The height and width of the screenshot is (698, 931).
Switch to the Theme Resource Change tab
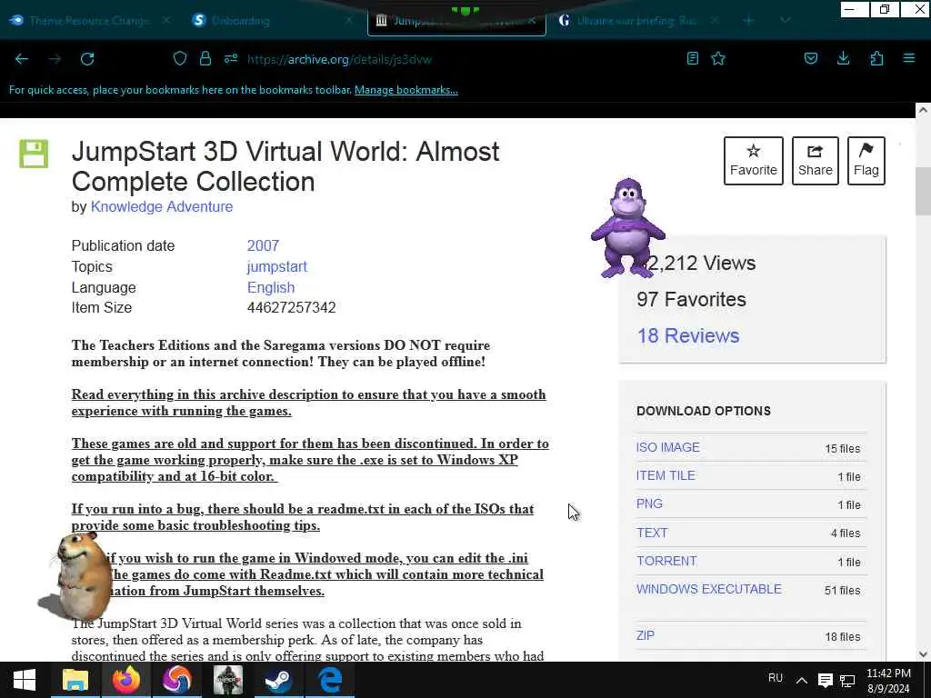(x=89, y=20)
